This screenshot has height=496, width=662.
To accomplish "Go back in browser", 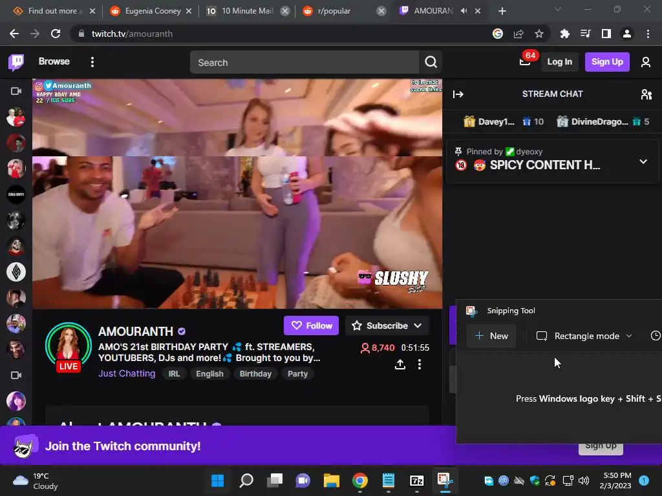I will pos(14,34).
